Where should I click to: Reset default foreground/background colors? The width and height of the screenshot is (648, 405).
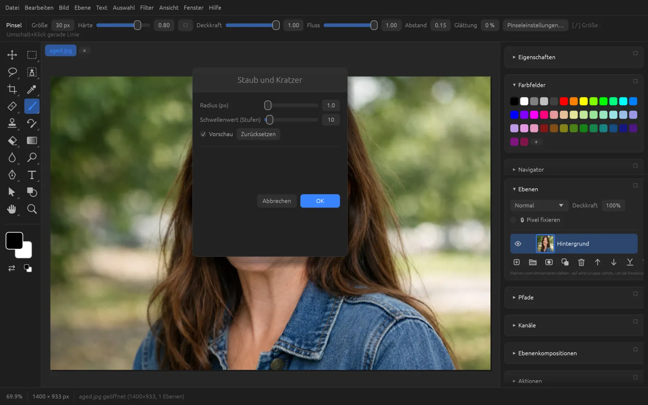pyautogui.click(x=28, y=268)
